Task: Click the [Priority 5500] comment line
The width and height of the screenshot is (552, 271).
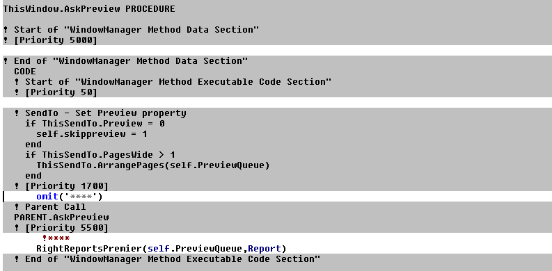Action: click(x=61, y=228)
